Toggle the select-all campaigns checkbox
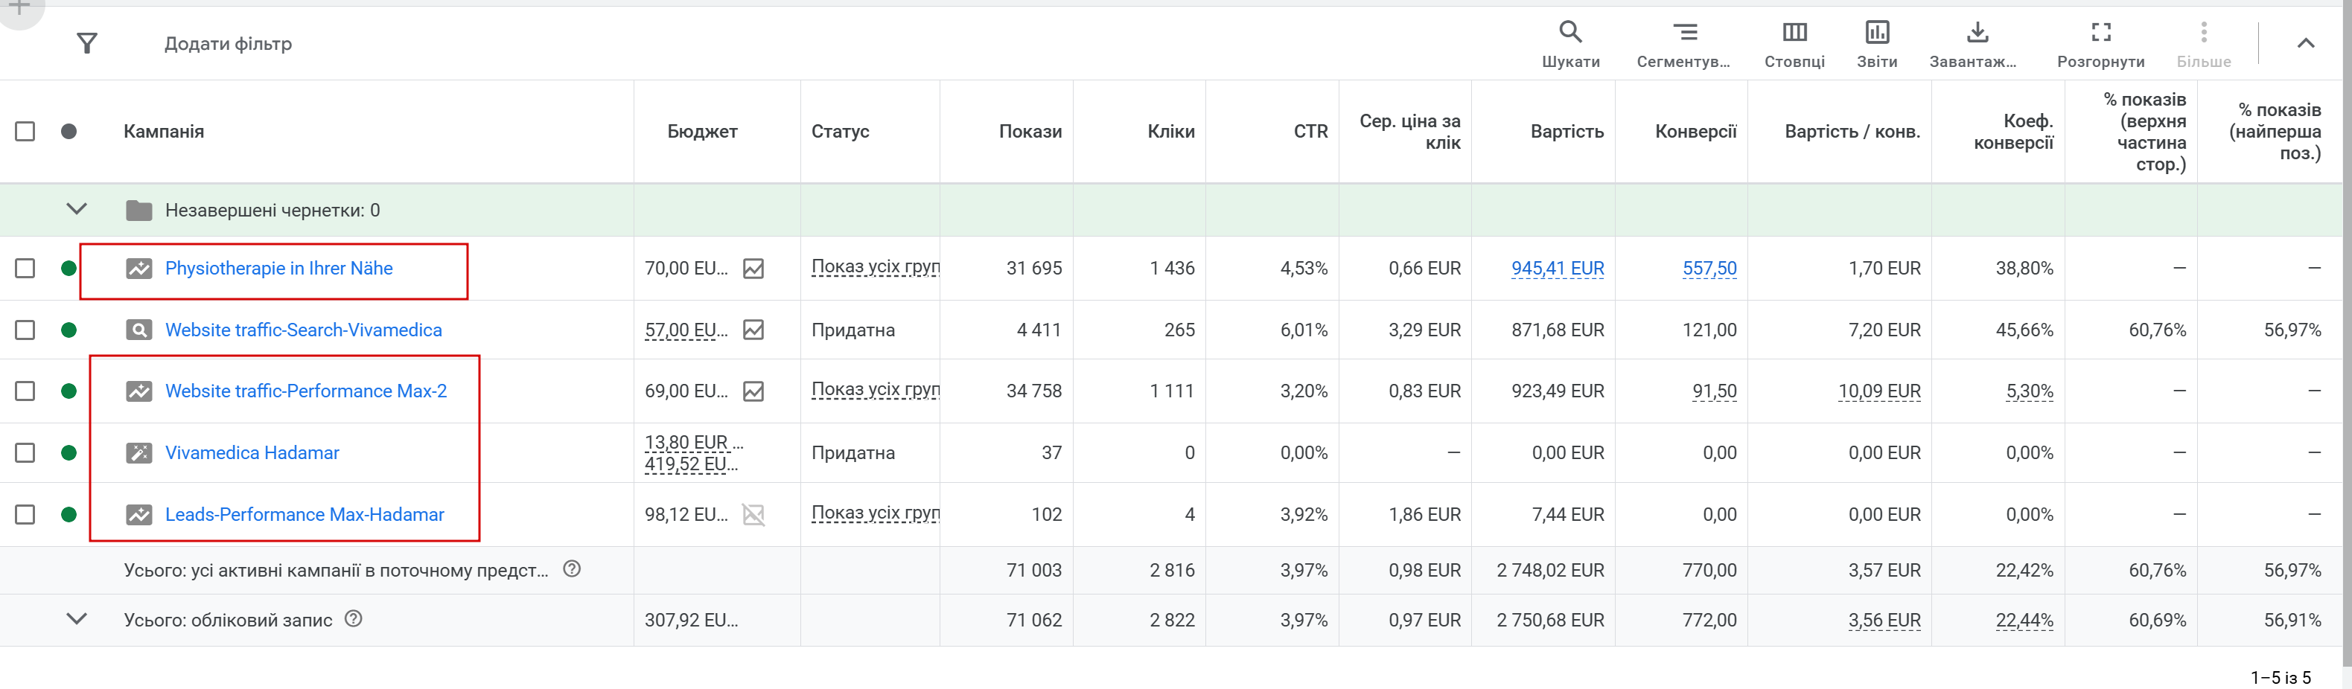2352x689 pixels. (25, 132)
